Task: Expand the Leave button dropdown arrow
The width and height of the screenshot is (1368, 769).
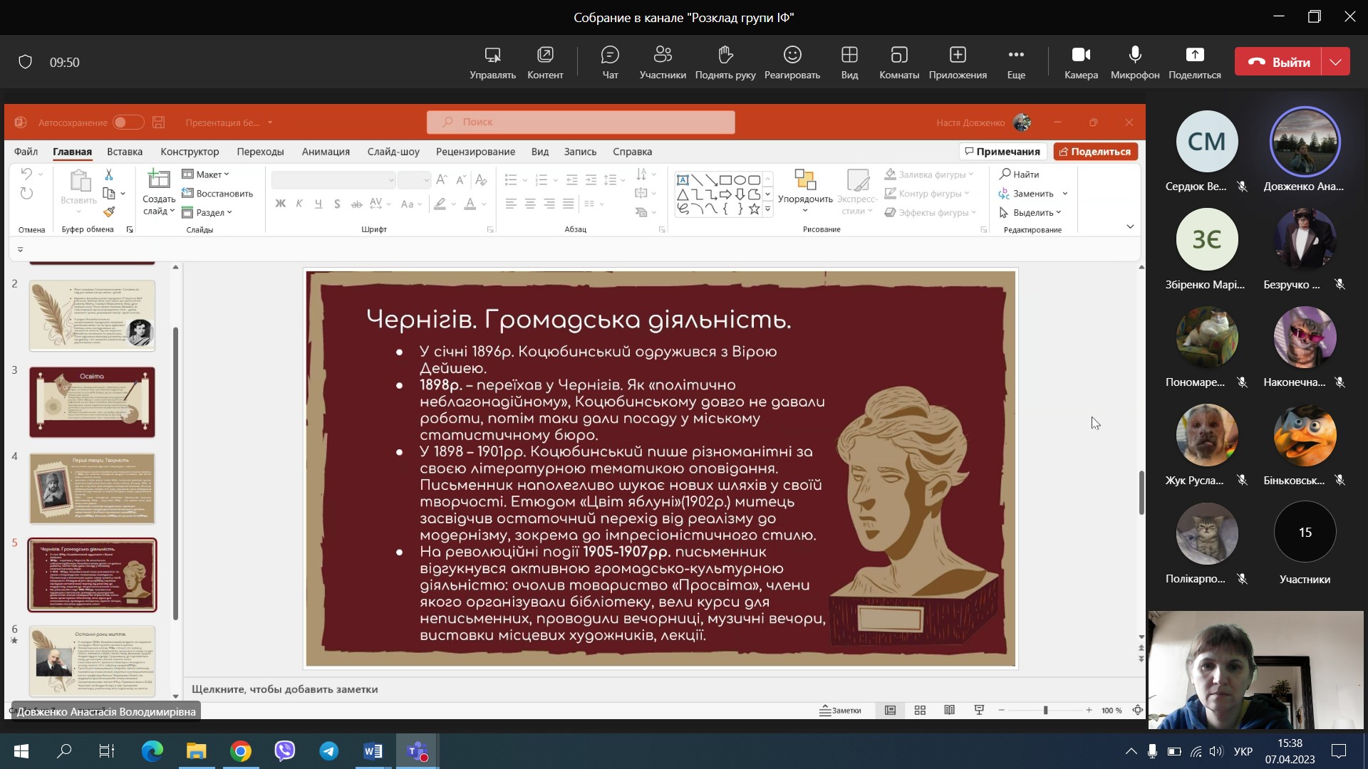Action: pyautogui.click(x=1335, y=62)
